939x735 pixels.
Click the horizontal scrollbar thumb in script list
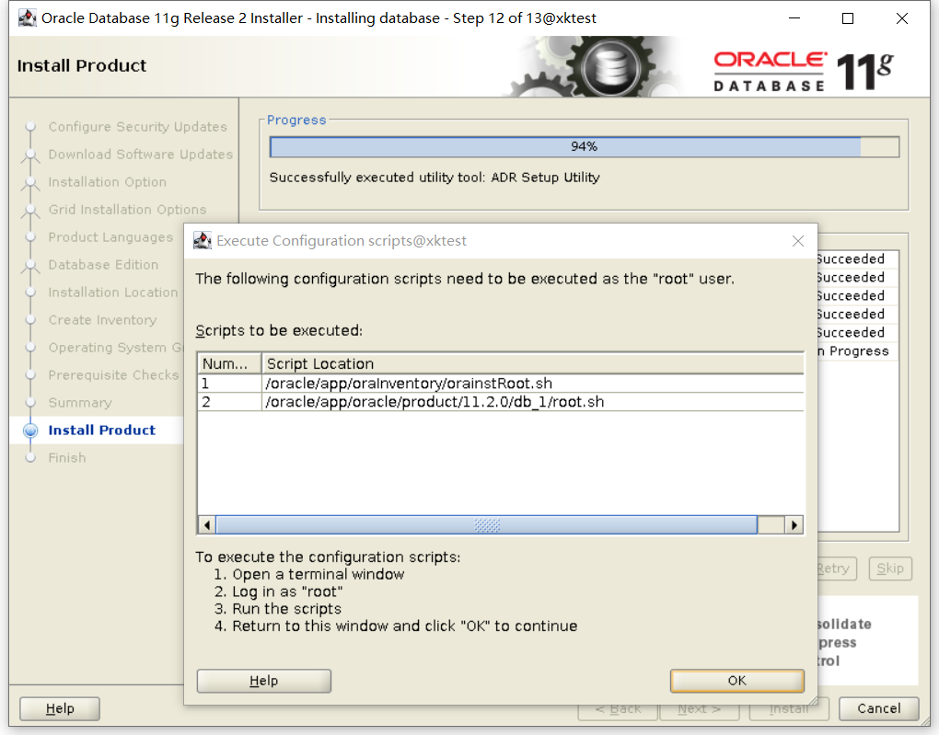pos(486,525)
